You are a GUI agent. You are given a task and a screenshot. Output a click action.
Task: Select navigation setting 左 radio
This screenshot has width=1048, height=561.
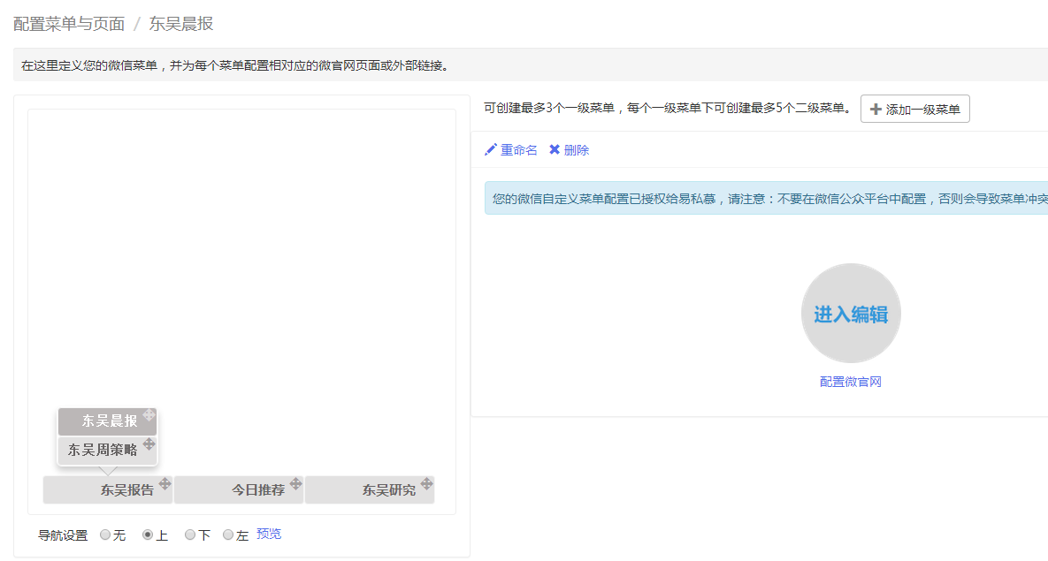[x=228, y=534]
